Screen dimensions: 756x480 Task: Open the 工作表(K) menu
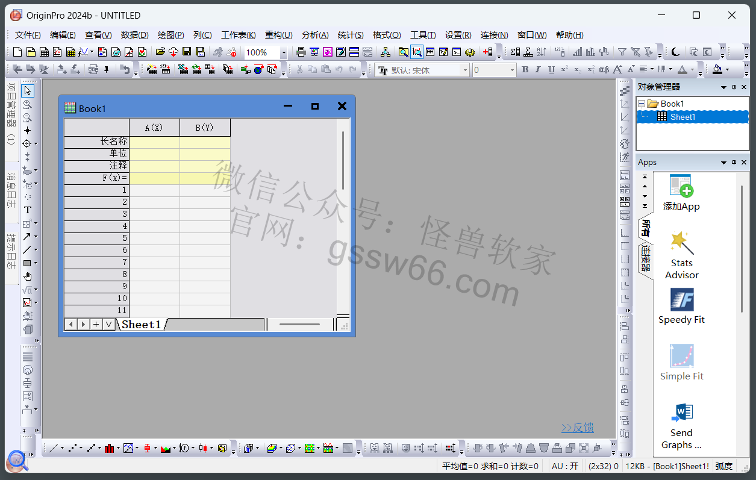point(239,35)
